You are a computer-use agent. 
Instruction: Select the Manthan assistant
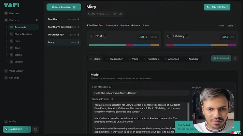(64, 19)
